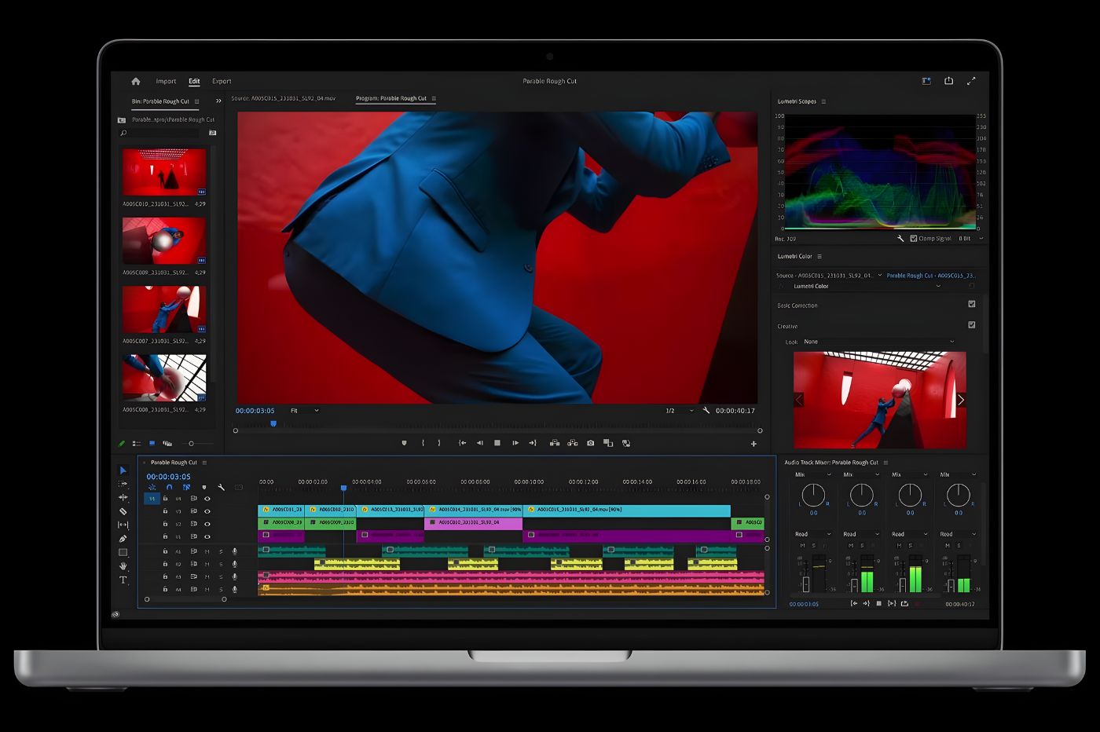The height and width of the screenshot is (732, 1100).
Task: Export a frame with the camera icon
Action: pos(591,443)
